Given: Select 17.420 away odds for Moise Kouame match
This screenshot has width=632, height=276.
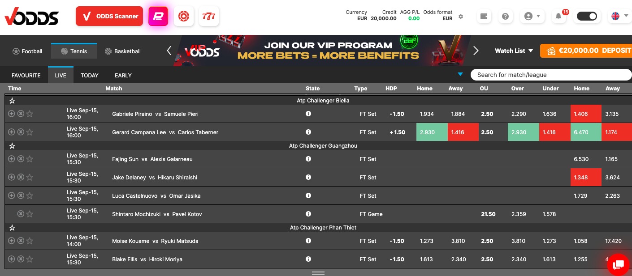Looking at the screenshot, I should 613,241.
